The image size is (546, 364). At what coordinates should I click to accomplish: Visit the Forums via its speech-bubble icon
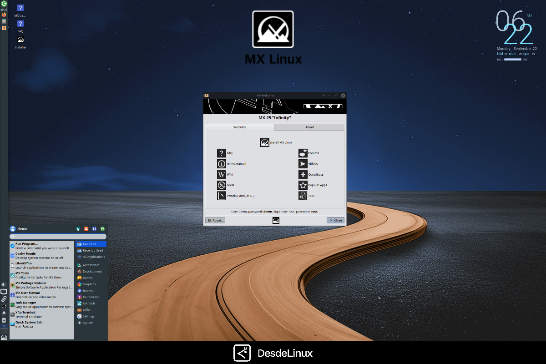click(303, 153)
